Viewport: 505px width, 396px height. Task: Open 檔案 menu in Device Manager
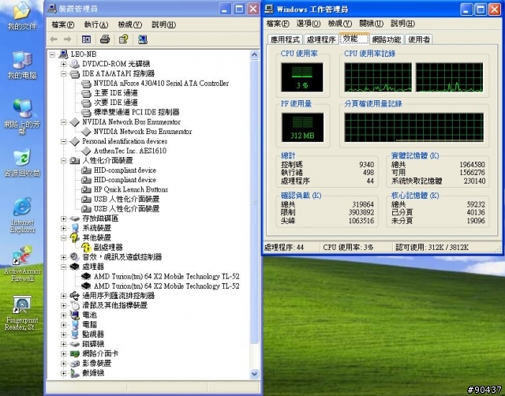pyautogui.click(x=63, y=24)
